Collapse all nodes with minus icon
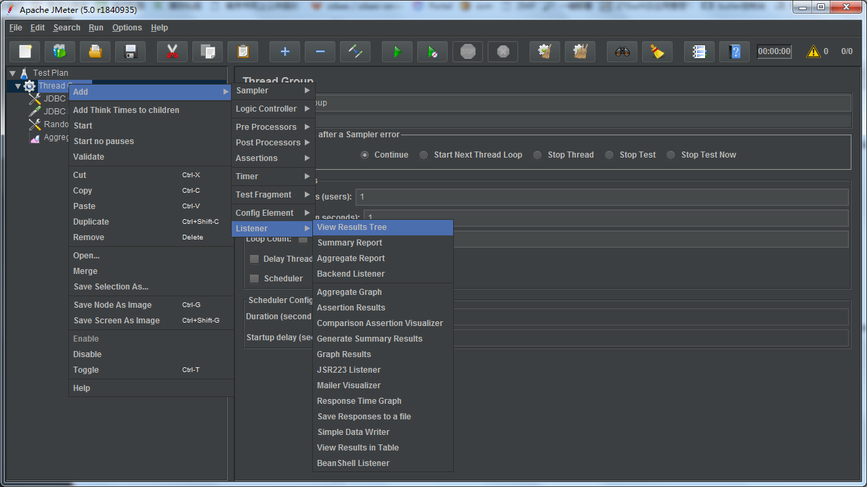The width and height of the screenshot is (867, 487). [x=320, y=51]
